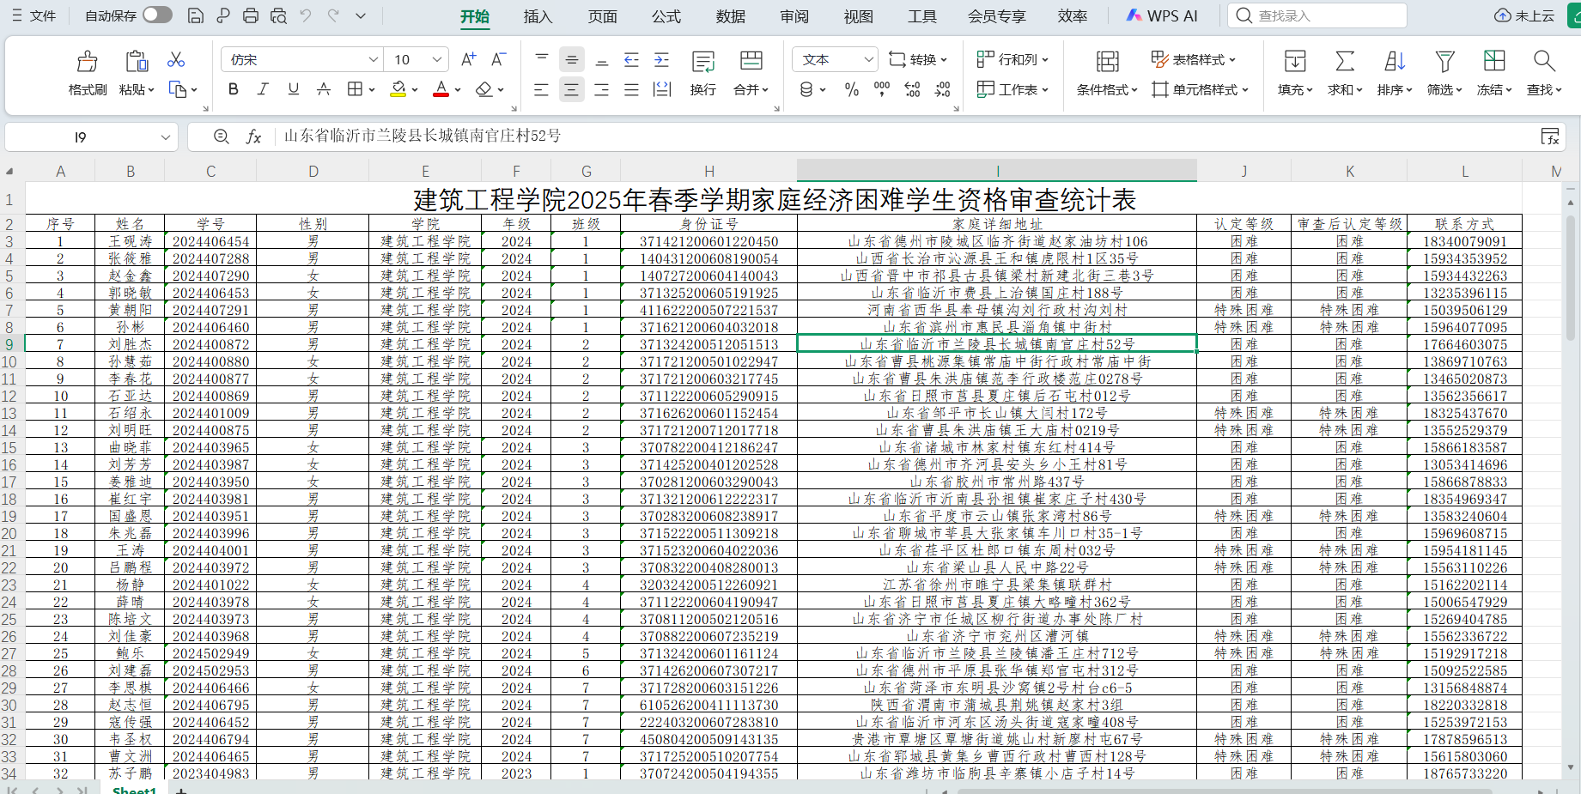Click the Freeze panes (冻结) icon
Image resolution: width=1581 pixels, height=794 pixels.
[1494, 62]
